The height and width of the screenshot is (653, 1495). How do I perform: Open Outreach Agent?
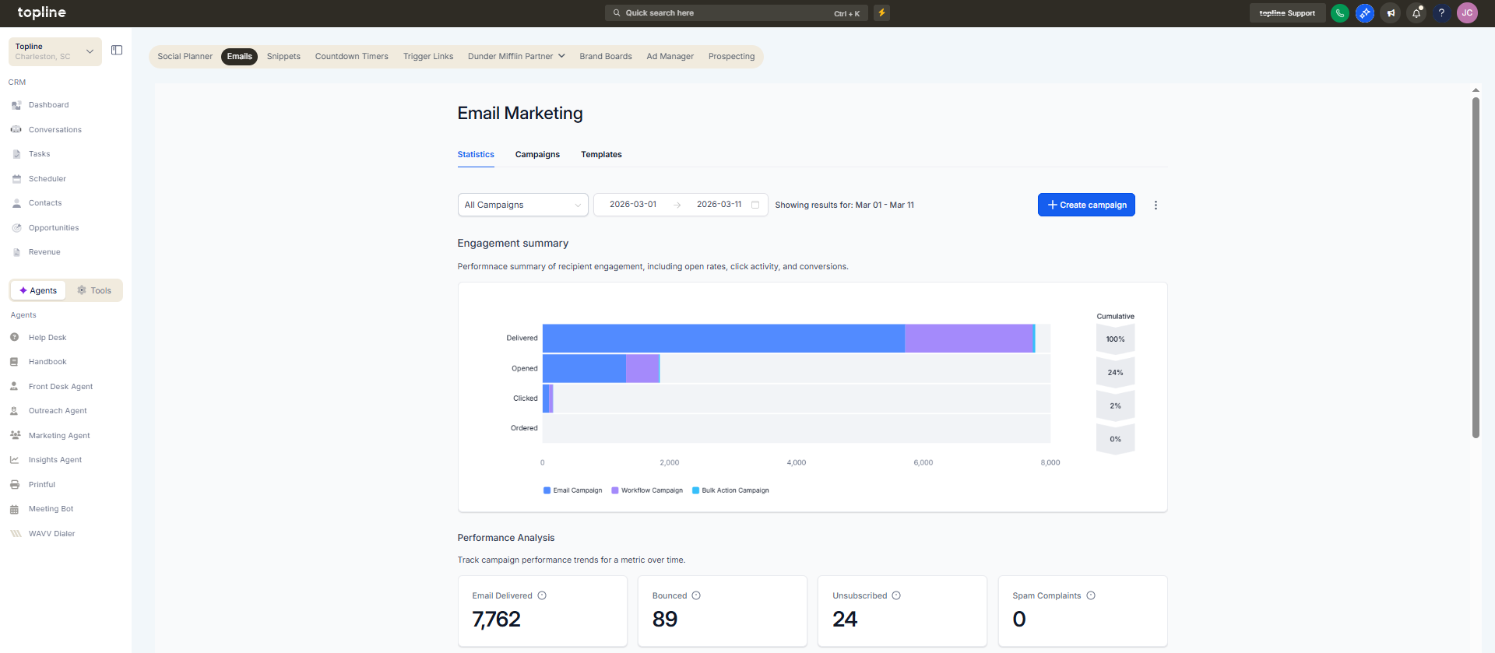[x=58, y=411]
